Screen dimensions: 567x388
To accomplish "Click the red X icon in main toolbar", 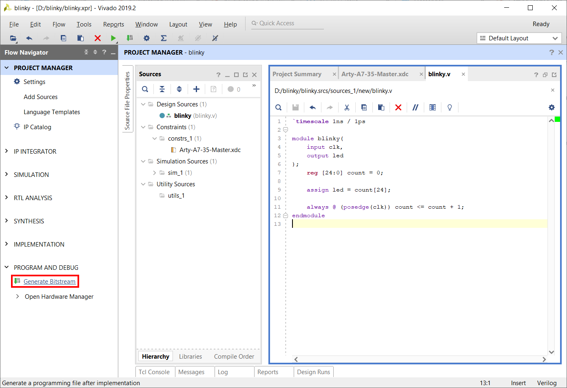I will (x=97, y=38).
